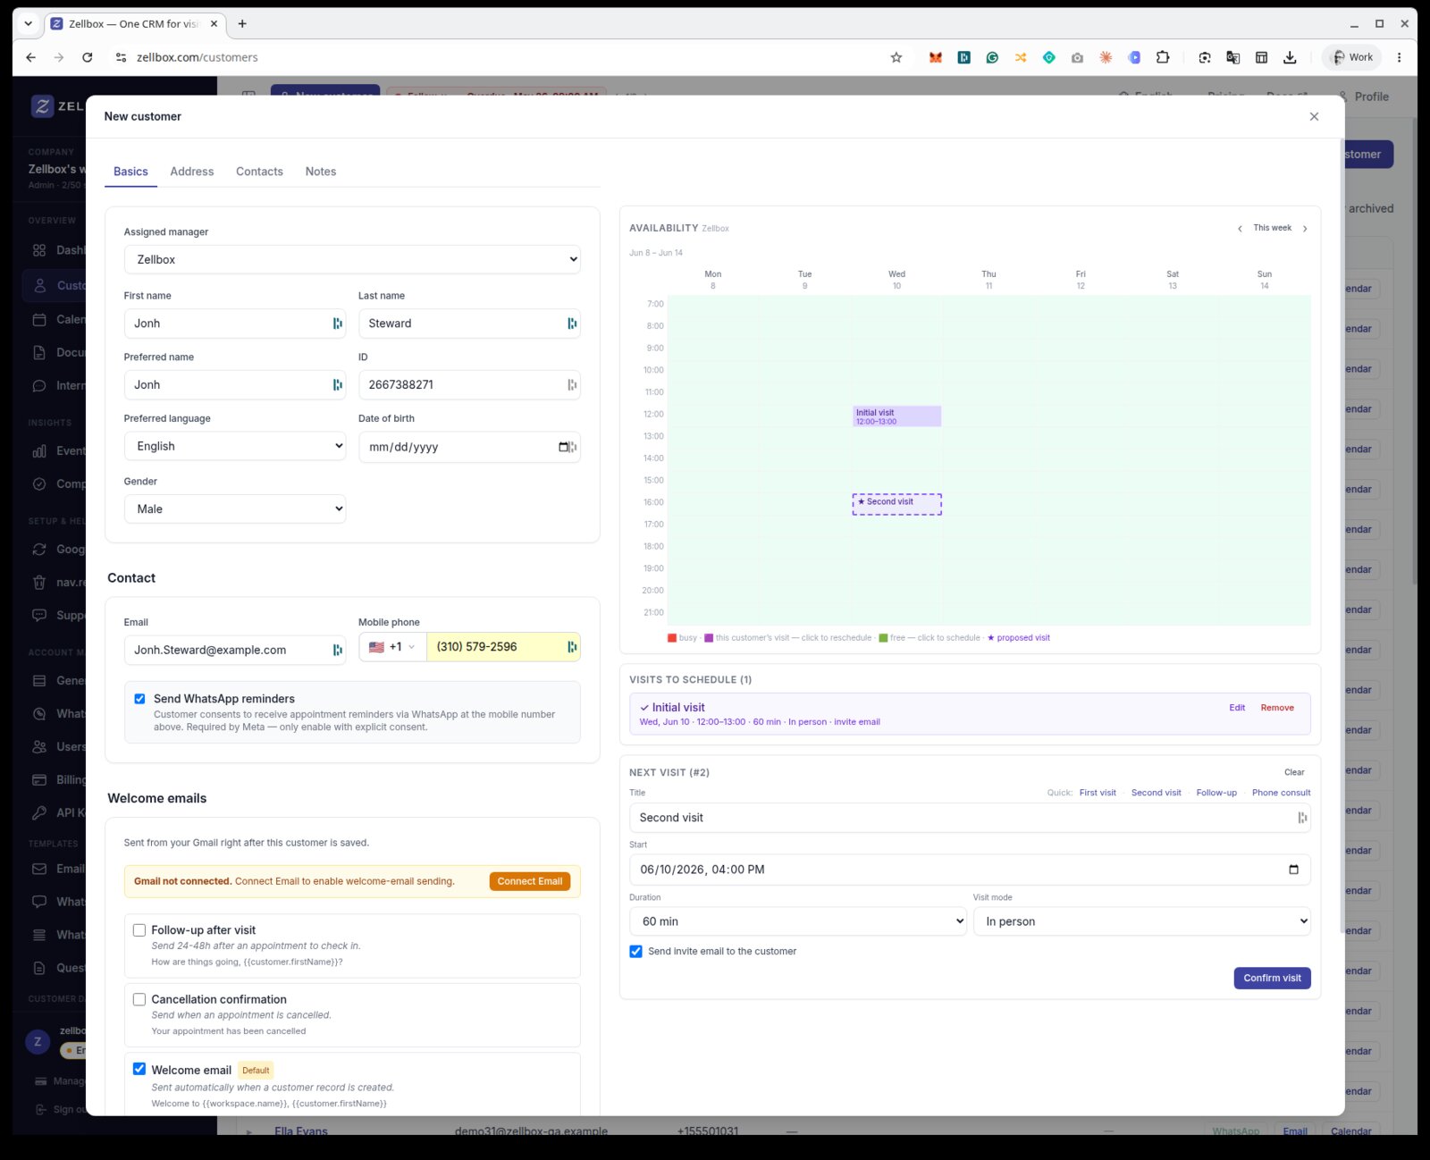The image size is (1430, 1160).
Task: Click the Email input field
Action: click(x=234, y=651)
